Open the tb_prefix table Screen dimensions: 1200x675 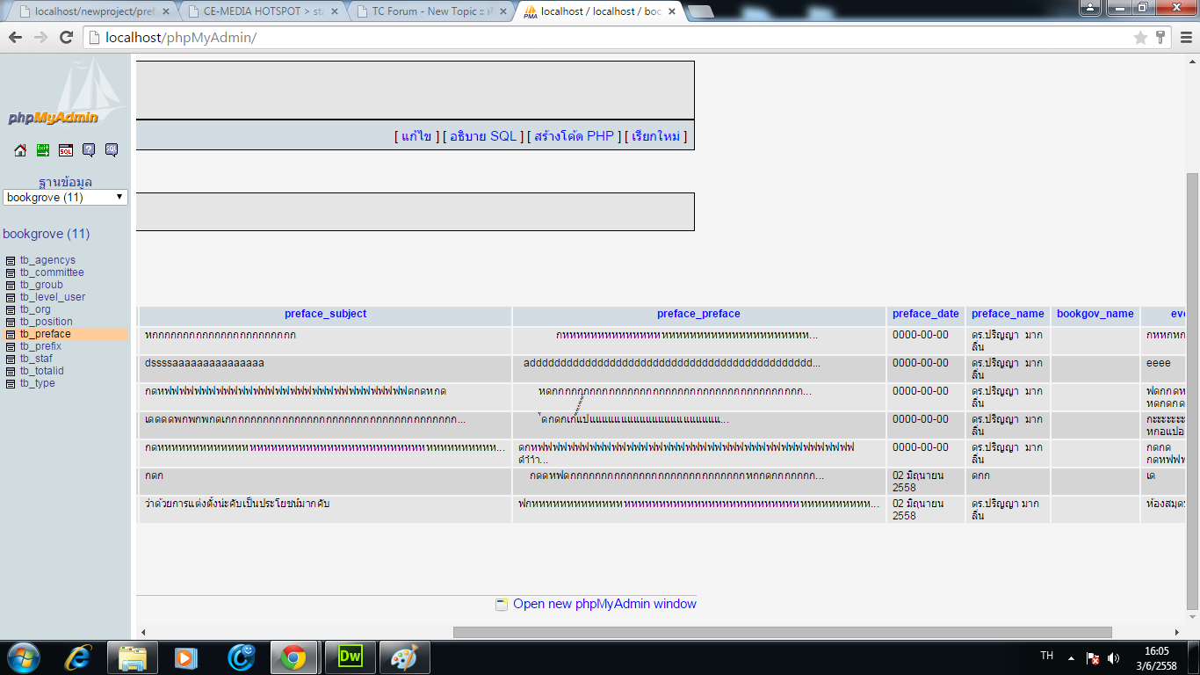(40, 346)
